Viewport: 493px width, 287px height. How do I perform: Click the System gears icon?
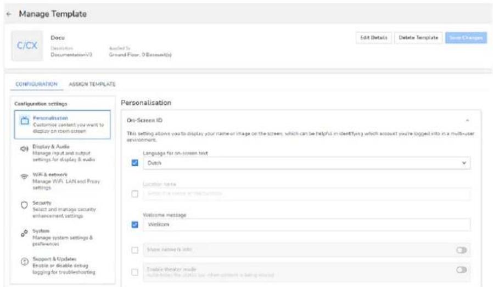point(24,233)
